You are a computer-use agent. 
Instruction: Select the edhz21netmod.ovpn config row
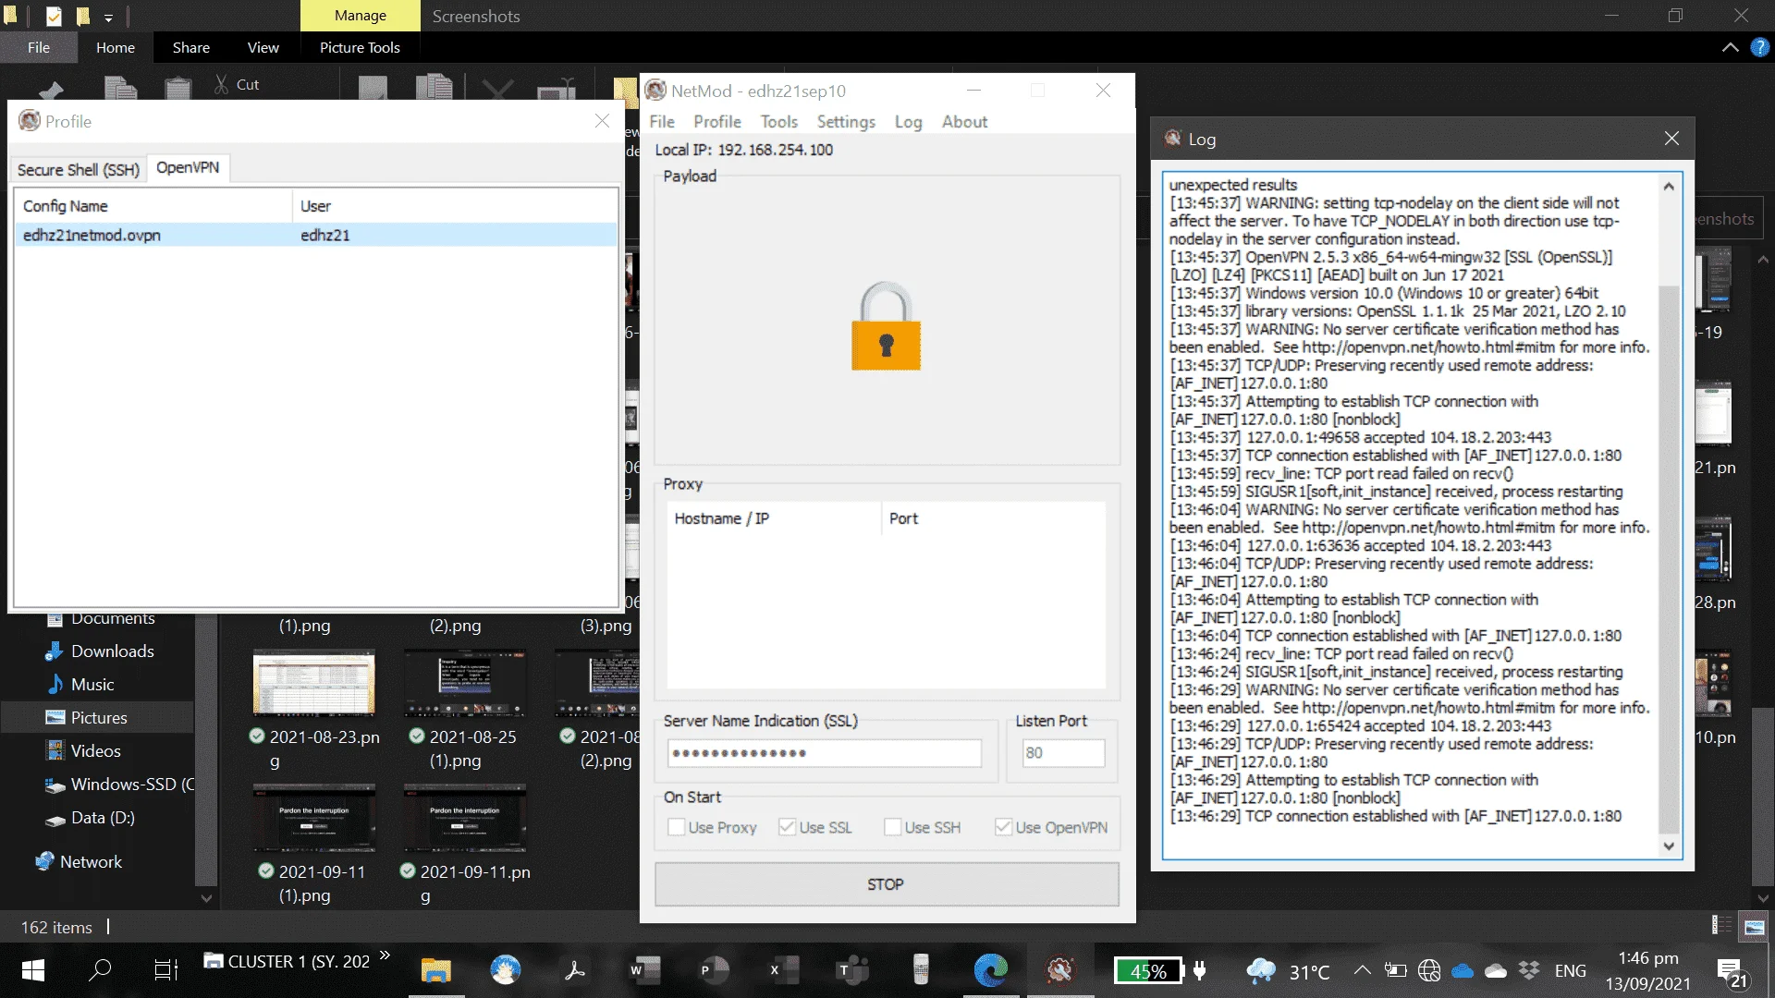pyautogui.click(x=316, y=235)
